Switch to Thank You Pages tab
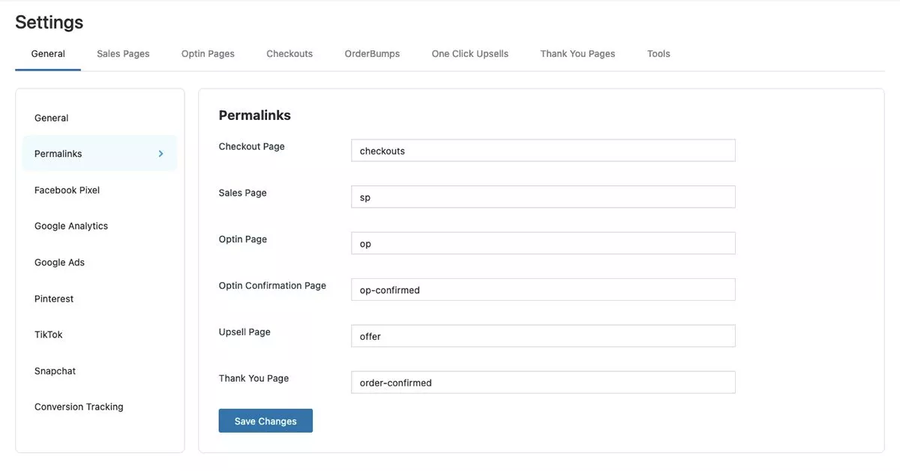 pyautogui.click(x=577, y=54)
